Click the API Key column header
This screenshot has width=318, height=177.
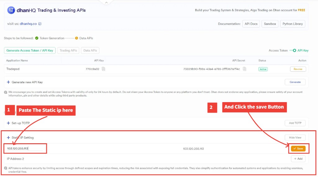[x=99, y=60]
